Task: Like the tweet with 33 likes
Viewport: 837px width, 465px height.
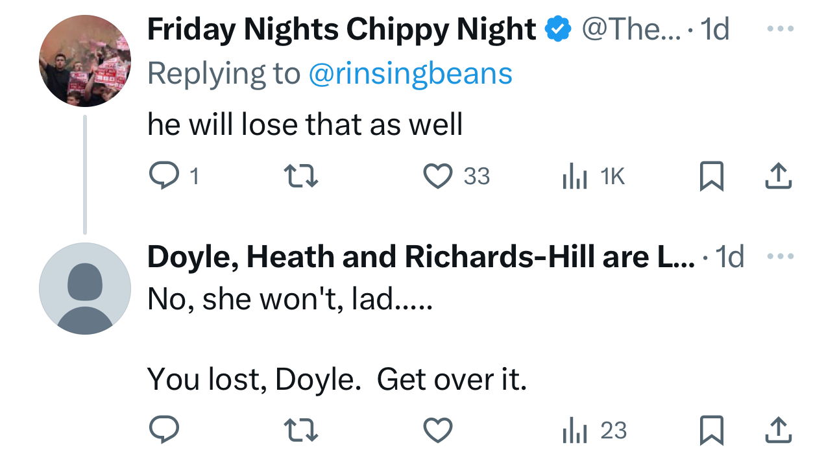Action: click(x=437, y=176)
